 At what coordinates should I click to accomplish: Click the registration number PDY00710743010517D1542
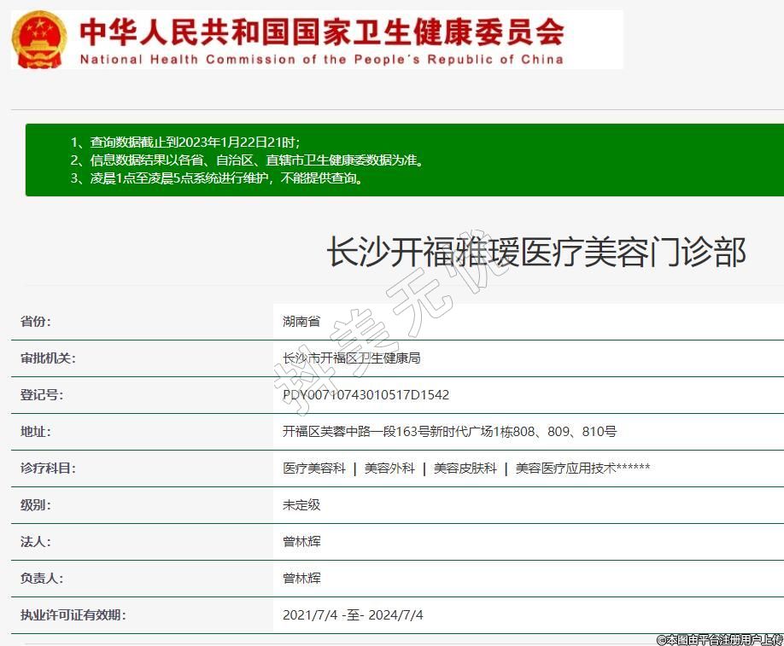366,395
